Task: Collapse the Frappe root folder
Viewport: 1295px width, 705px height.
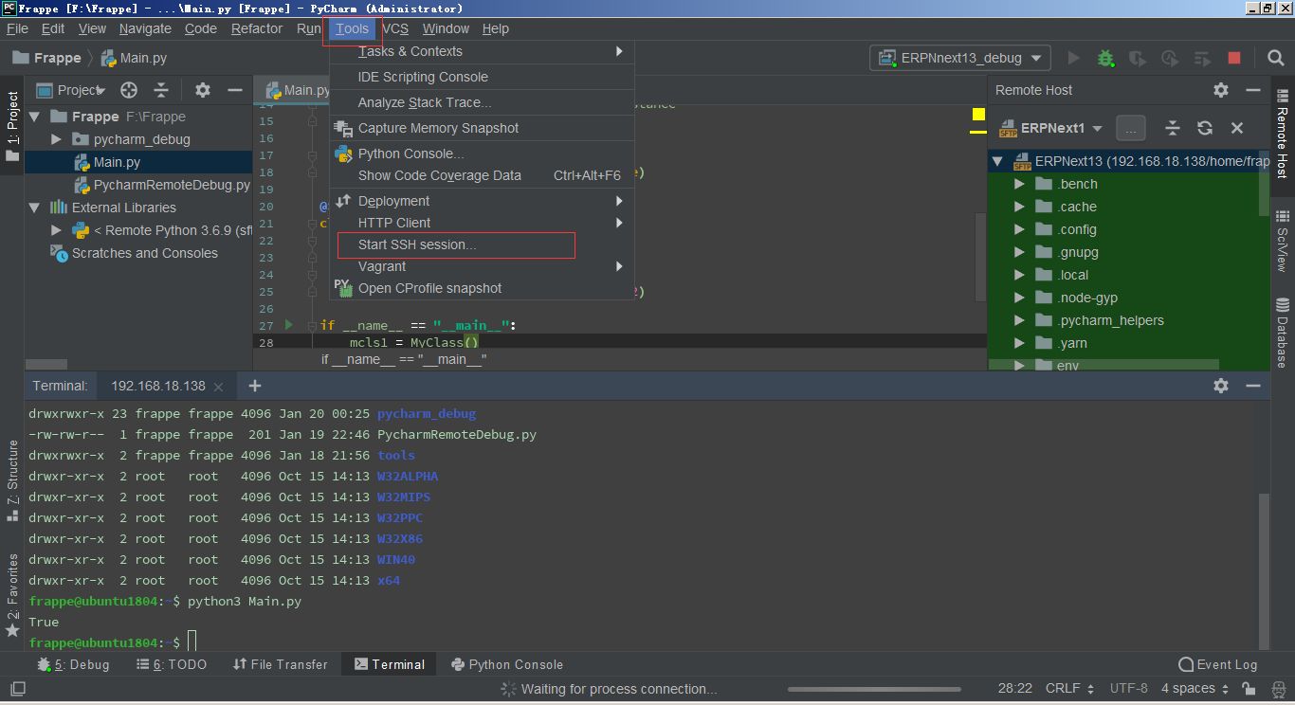Action: click(34, 117)
